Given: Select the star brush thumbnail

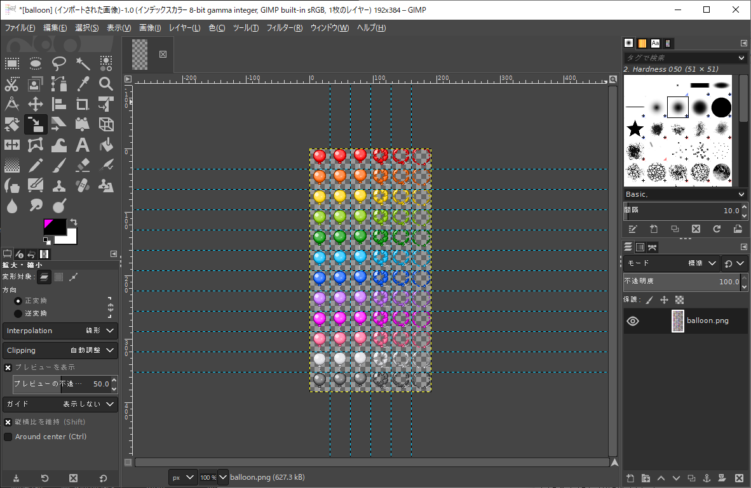Looking at the screenshot, I should point(635,128).
